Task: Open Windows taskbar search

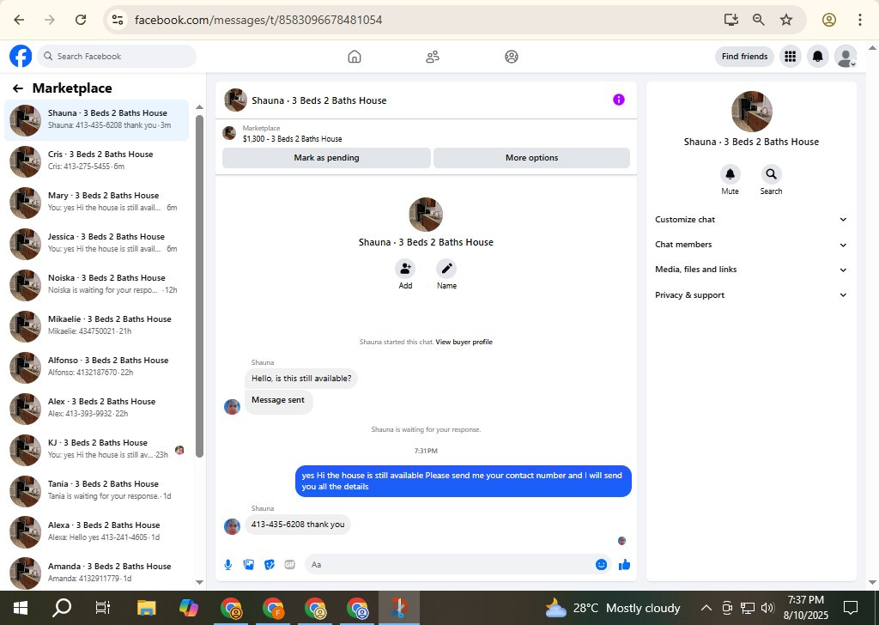Action: pyautogui.click(x=62, y=608)
